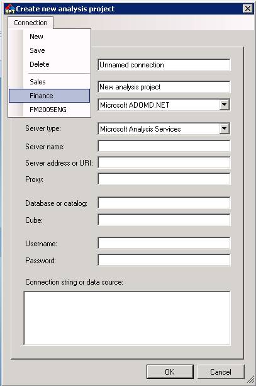The width and height of the screenshot is (256, 386).
Task: Expand the Microsoft ADOMD.NET dropdown arrow
Action: pyautogui.click(x=224, y=105)
